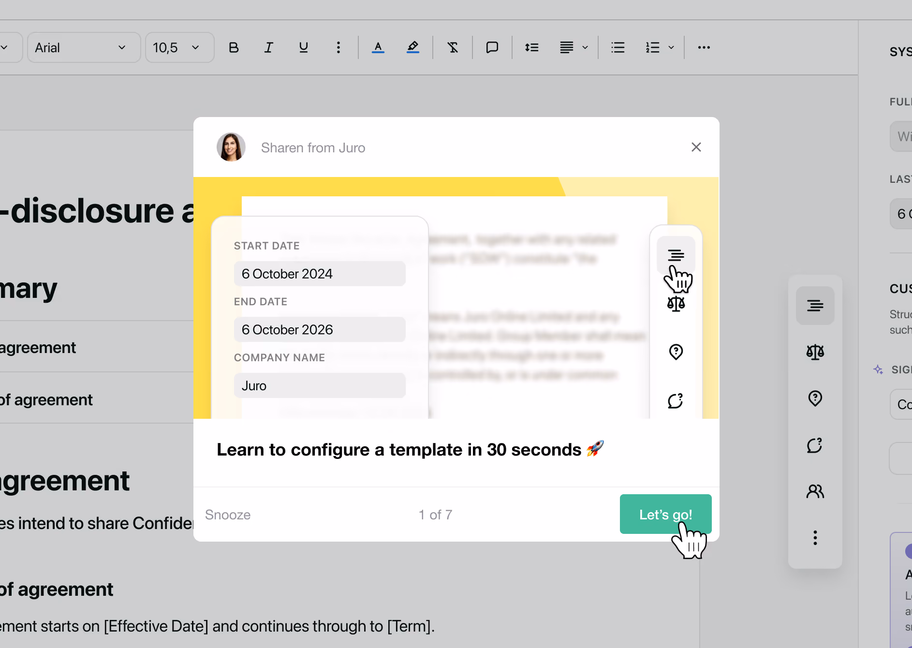Viewport: 912px width, 648px height.
Task: Expand numbered list style dropdown arrow
Action: point(671,47)
